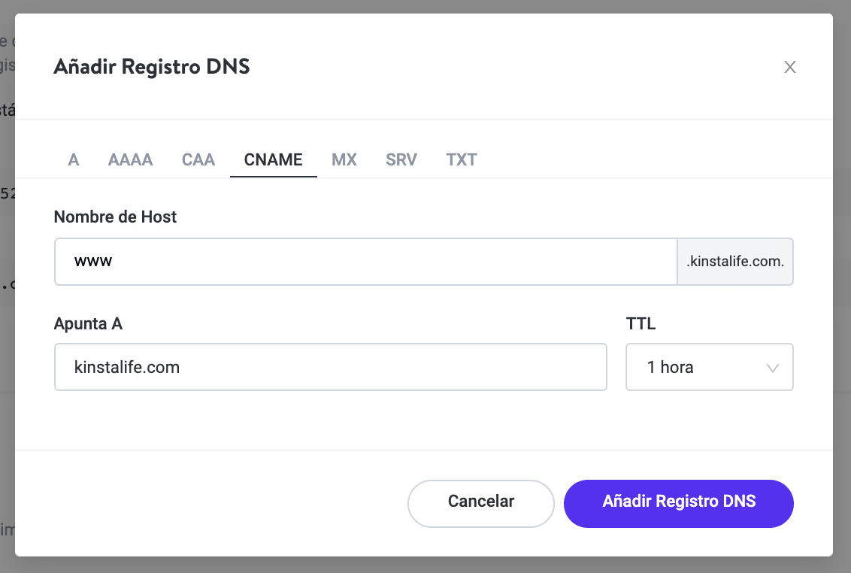851x573 pixels.
Task: Click the chevron arrow in TTL selector
Action: 772,368
